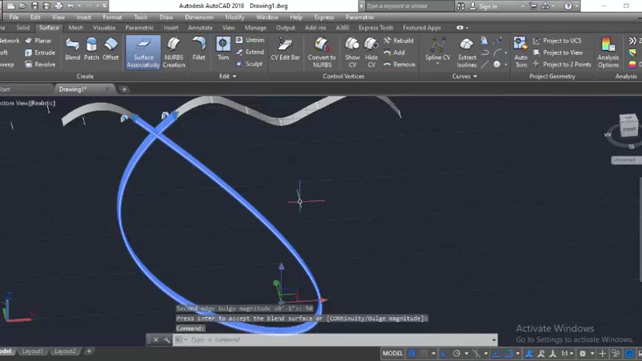Open the polar tracking settings dropdown arrow

click(x=465, y=353)
